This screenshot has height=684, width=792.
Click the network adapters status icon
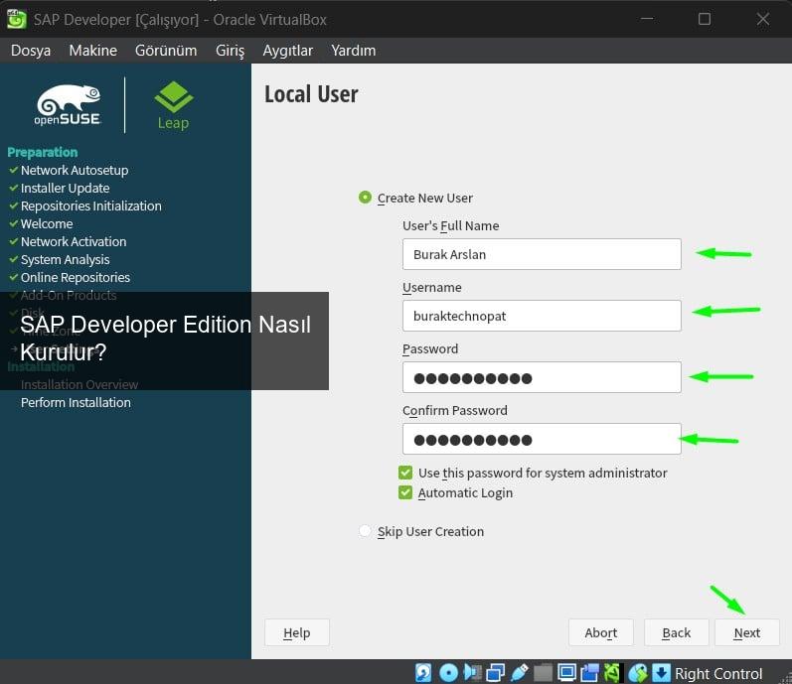(496, 673)
